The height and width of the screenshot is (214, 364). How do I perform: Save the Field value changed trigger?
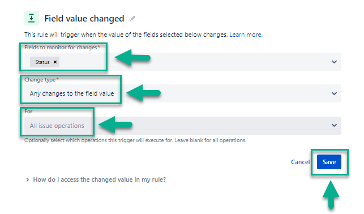click(329, 162)
